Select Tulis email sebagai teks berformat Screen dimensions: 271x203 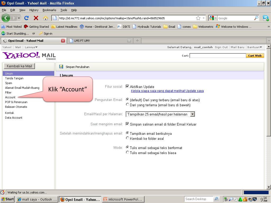pos(127,147)
